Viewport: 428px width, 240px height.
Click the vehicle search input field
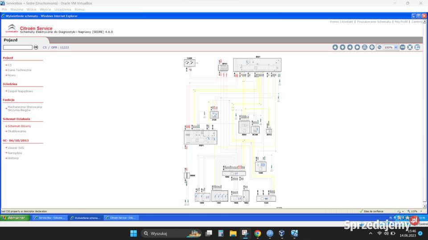coord(18,47)
